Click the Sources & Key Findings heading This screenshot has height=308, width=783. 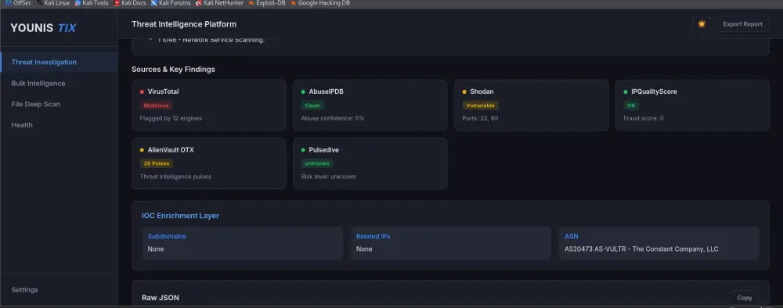point(173,70)
